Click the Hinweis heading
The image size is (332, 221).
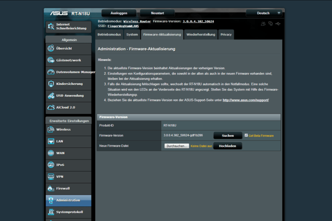pyautogui.click(x=104, y=60)
